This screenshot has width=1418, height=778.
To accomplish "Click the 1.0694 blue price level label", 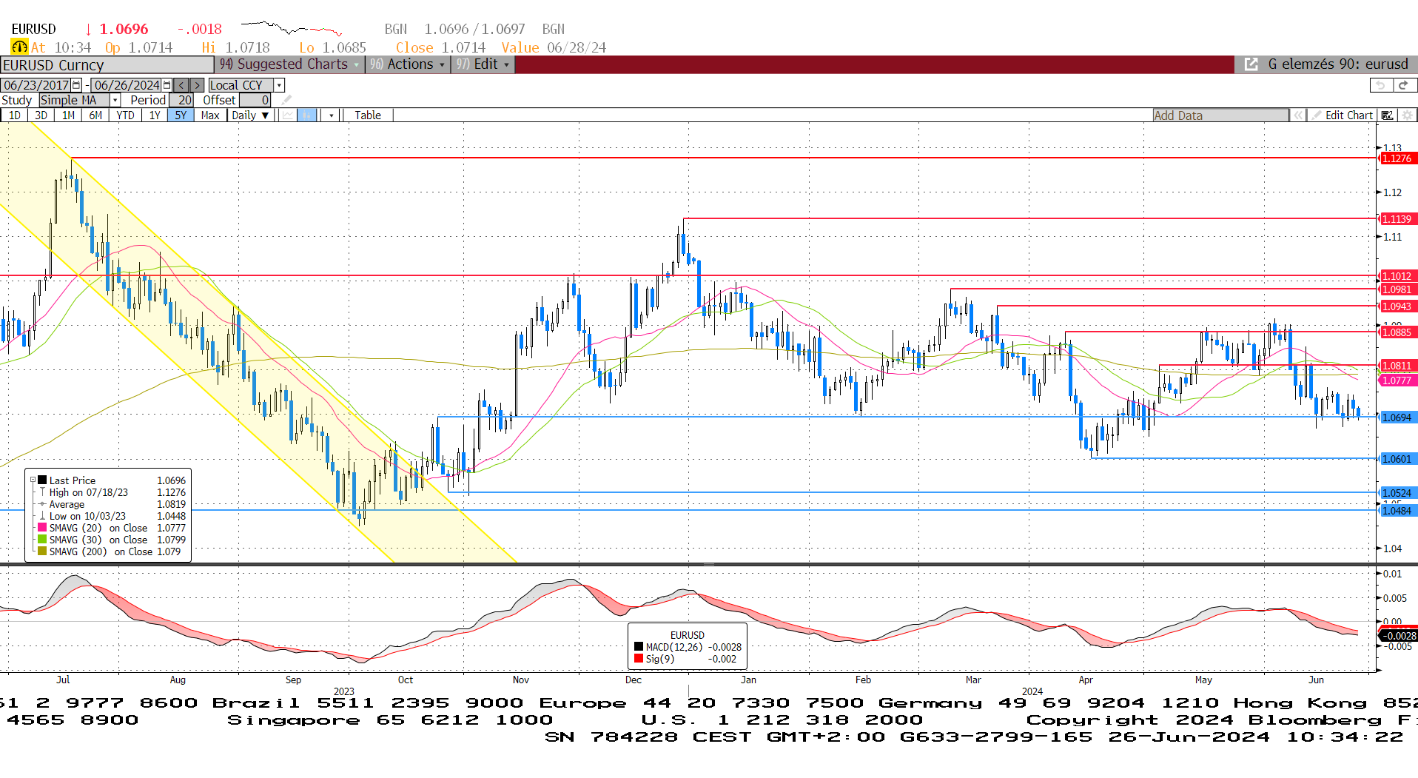I will (x=1397, y=417).
